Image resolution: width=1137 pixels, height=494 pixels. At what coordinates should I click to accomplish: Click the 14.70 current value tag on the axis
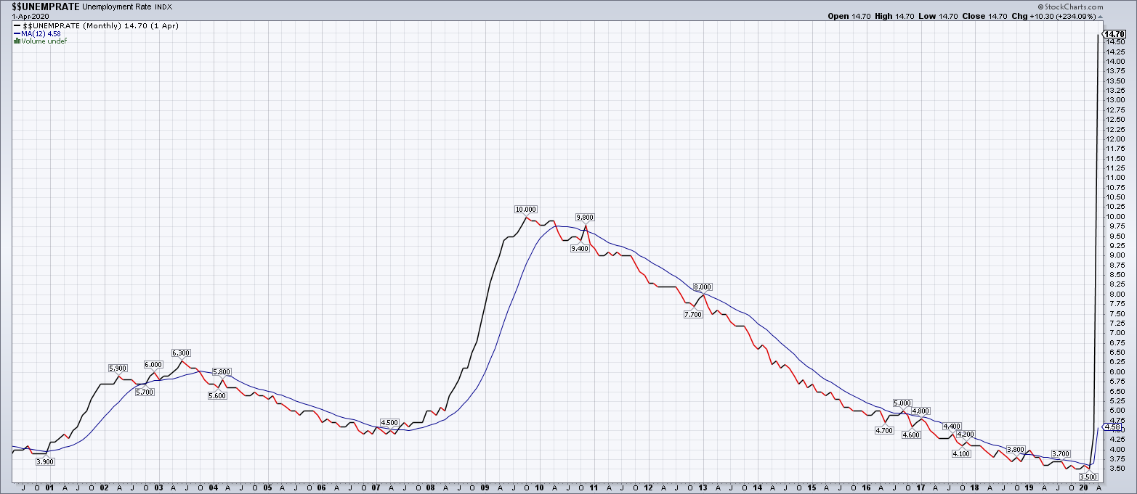point(1114,34)
